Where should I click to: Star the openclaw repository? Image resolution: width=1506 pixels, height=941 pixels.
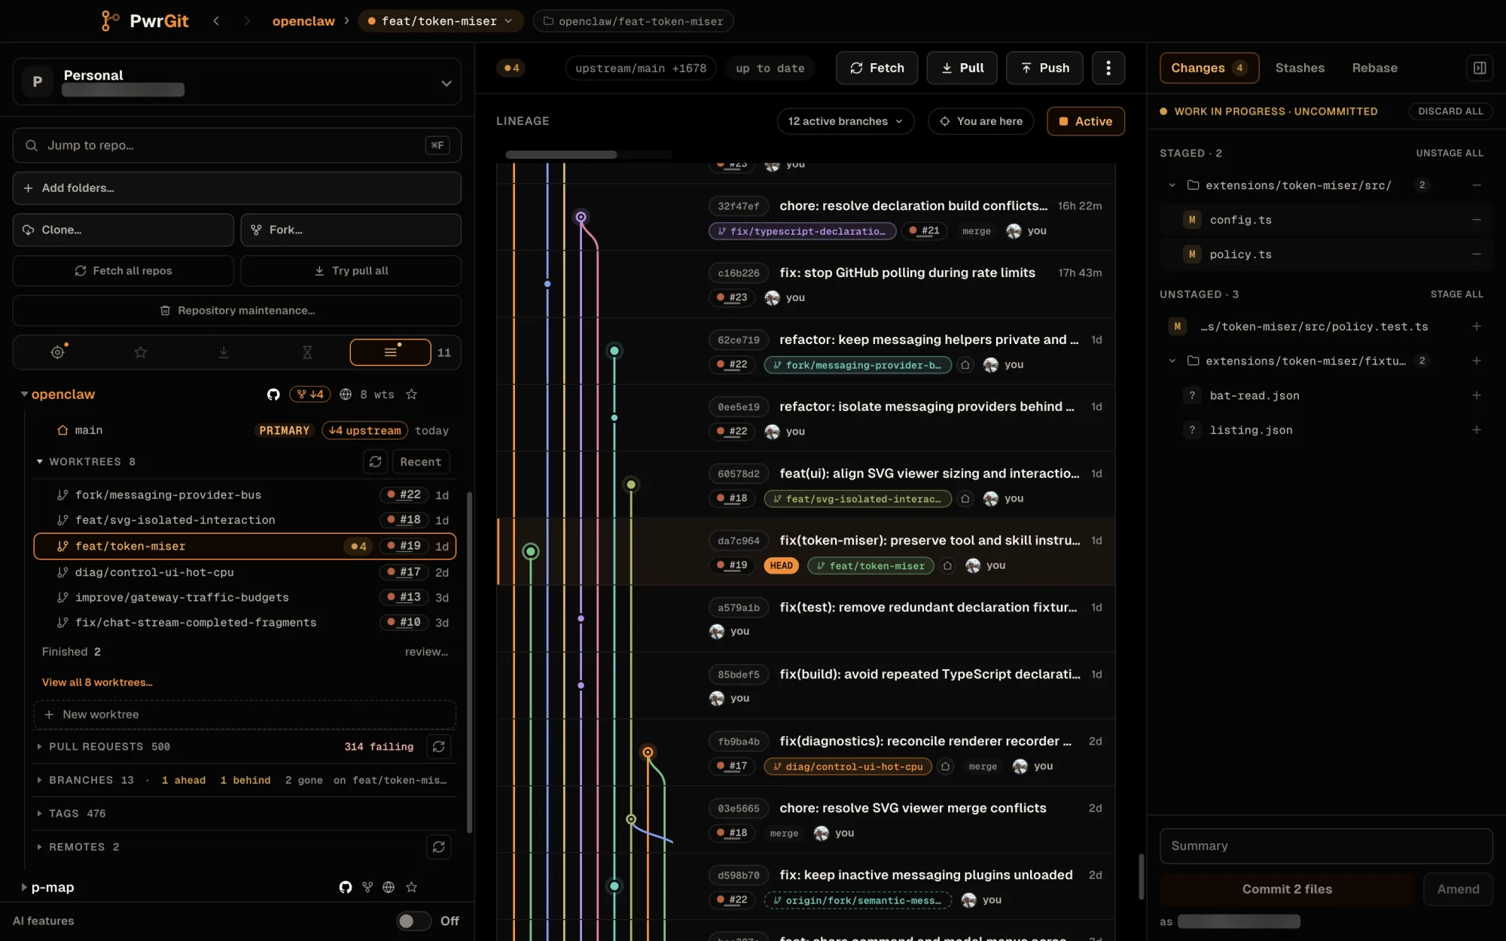411,394
